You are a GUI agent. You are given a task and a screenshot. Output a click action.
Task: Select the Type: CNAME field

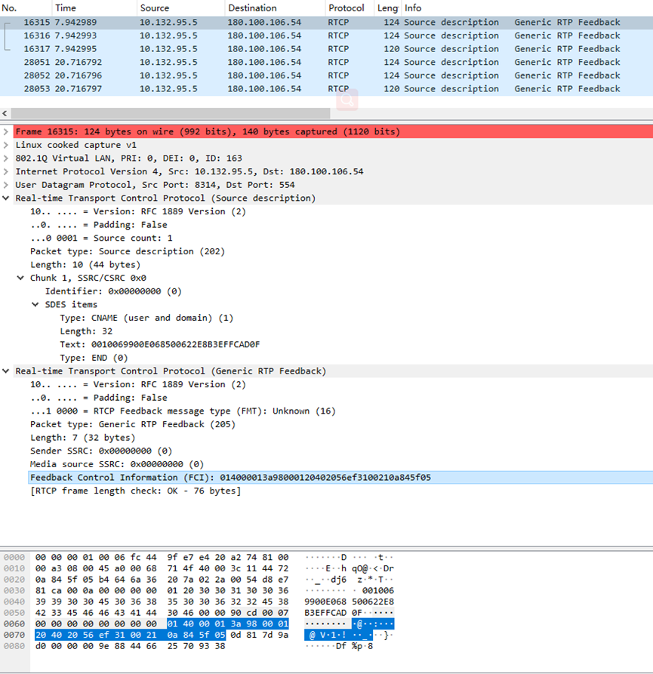click(x=146, y=318)
